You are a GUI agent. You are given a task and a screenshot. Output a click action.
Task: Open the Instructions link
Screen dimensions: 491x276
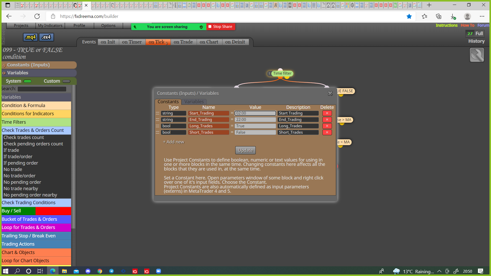(447, 25)
